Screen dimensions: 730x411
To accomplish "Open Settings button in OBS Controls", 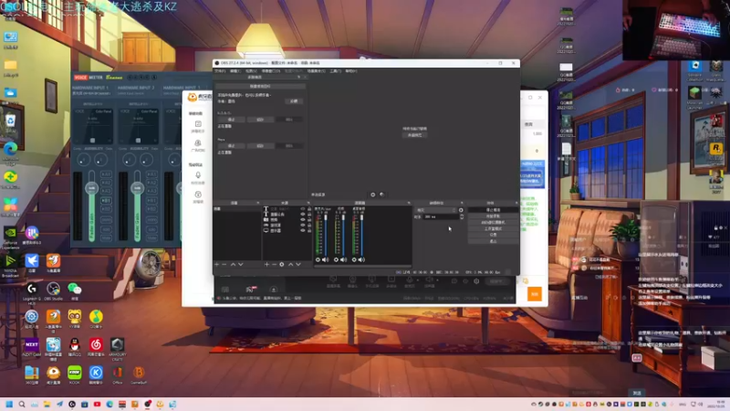I will [x=493, y=235].
